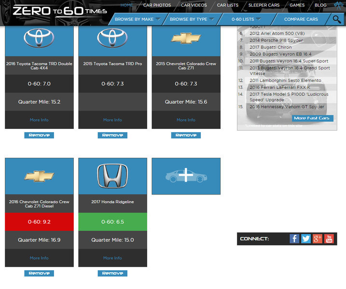Open 2012 Ariel Atom 500 (V8) link
Viewport: 346px width, 289px height.
(277, 33)
